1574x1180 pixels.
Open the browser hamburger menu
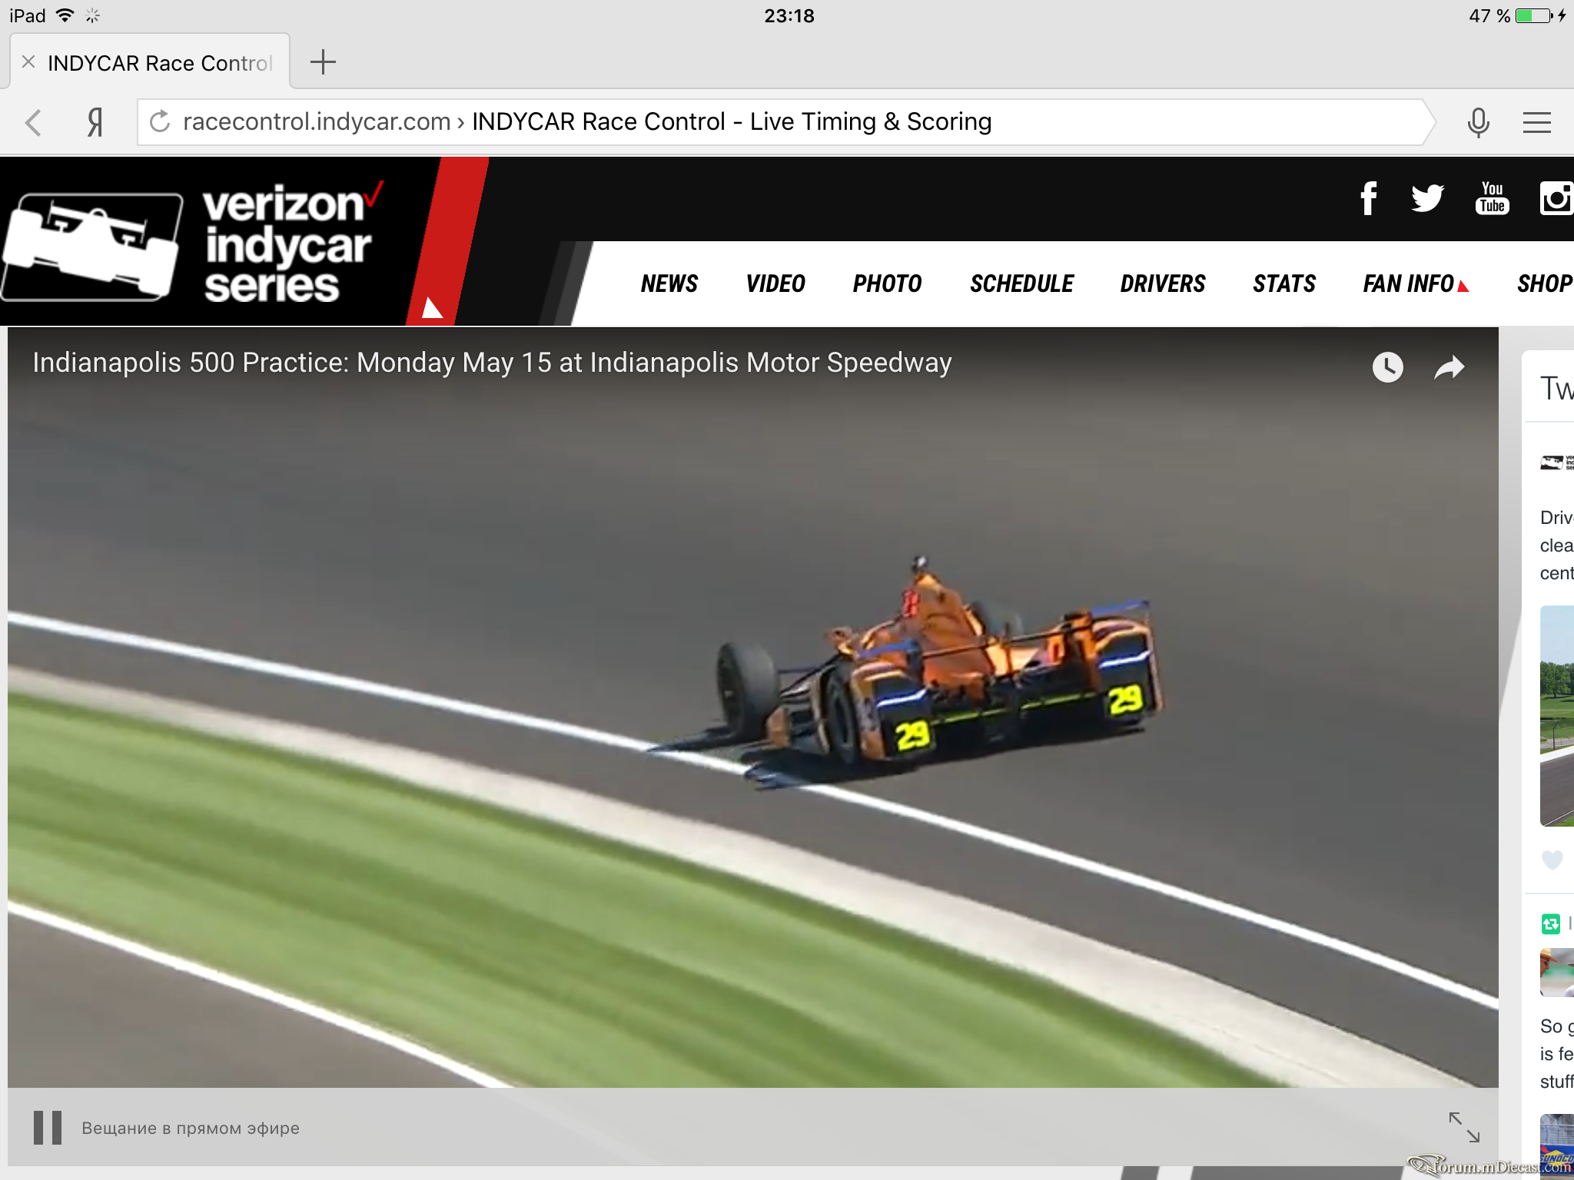1537,122
